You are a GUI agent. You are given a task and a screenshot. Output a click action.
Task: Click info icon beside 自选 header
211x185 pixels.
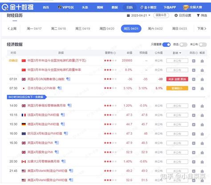[197, 53]
